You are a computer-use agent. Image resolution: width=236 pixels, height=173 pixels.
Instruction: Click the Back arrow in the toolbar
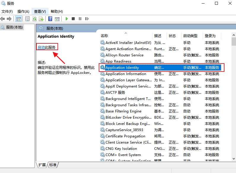(x=3, y=19)
